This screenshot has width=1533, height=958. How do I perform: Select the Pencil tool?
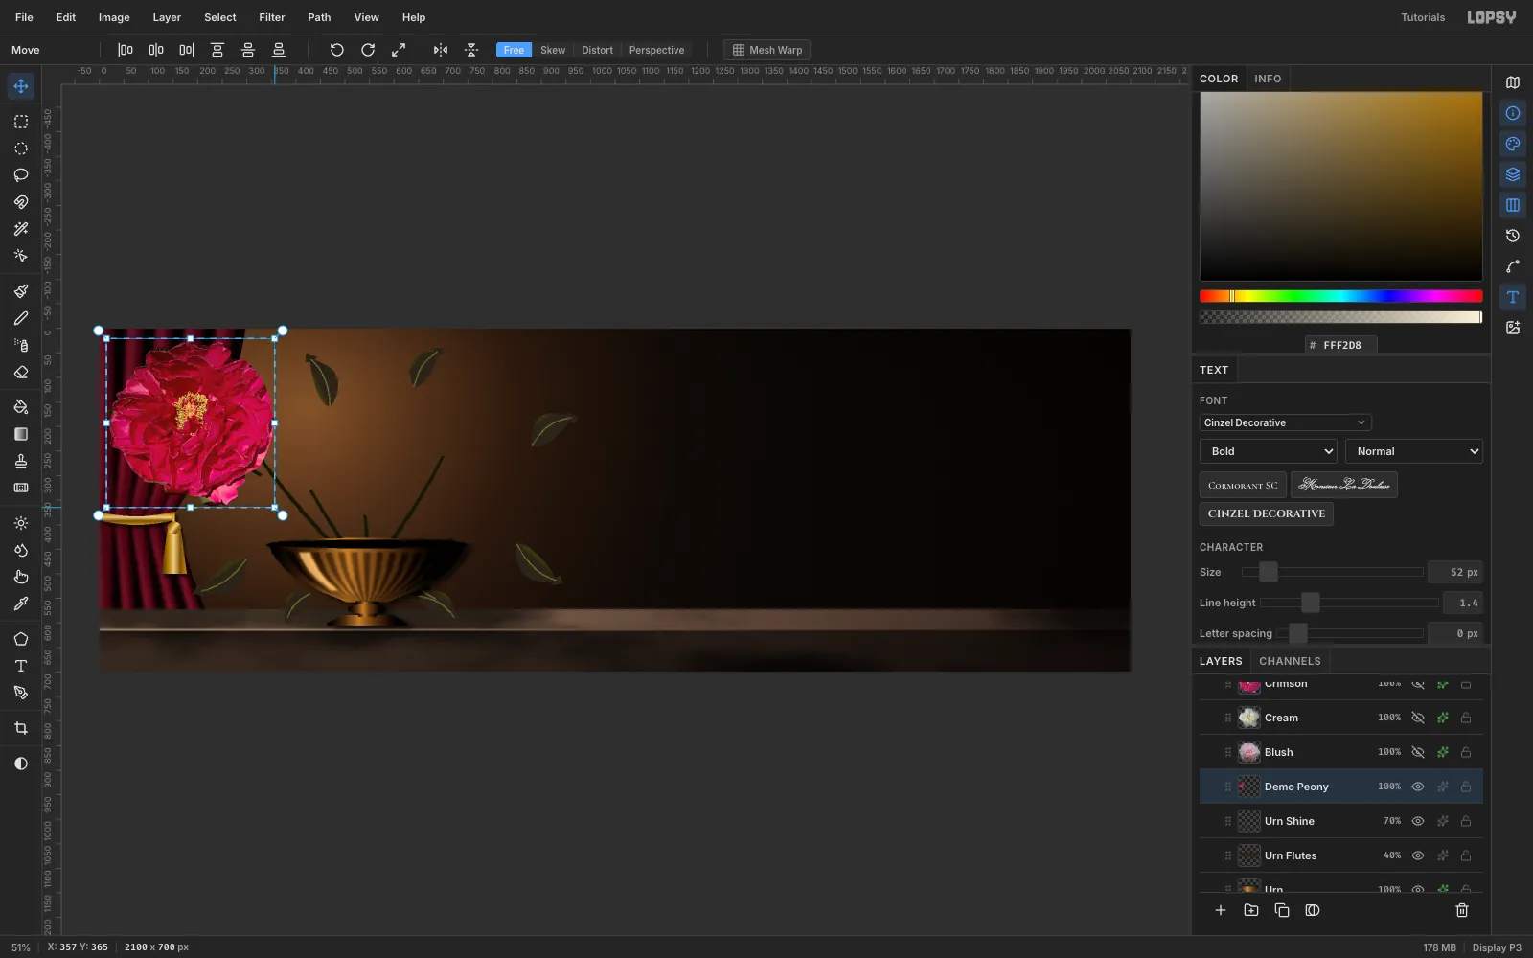[x=21, y=319]
